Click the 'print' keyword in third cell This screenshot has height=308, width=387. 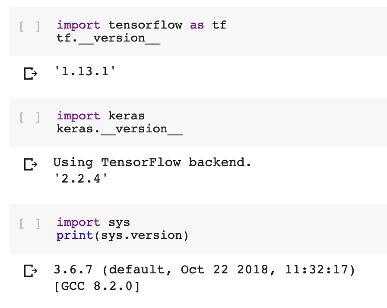[75, 236]
